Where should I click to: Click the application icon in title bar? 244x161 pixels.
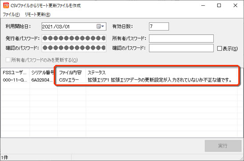(6, 5)
